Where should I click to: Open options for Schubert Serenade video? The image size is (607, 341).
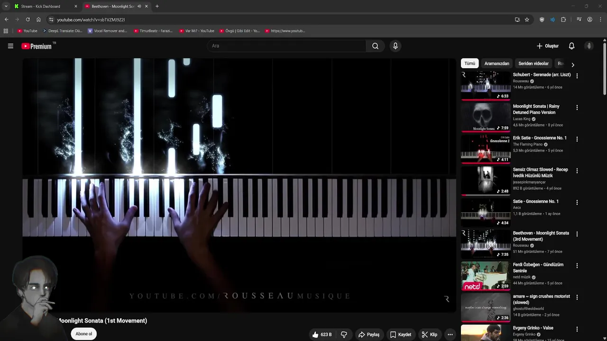pyautogui.click(x=577, y=76)
